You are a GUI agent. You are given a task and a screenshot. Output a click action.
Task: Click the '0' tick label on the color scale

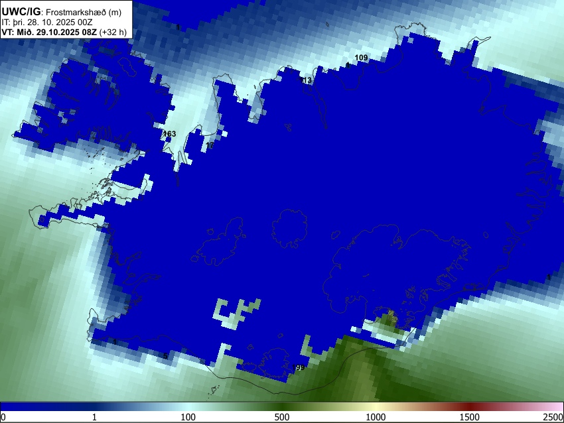point(3,417)
